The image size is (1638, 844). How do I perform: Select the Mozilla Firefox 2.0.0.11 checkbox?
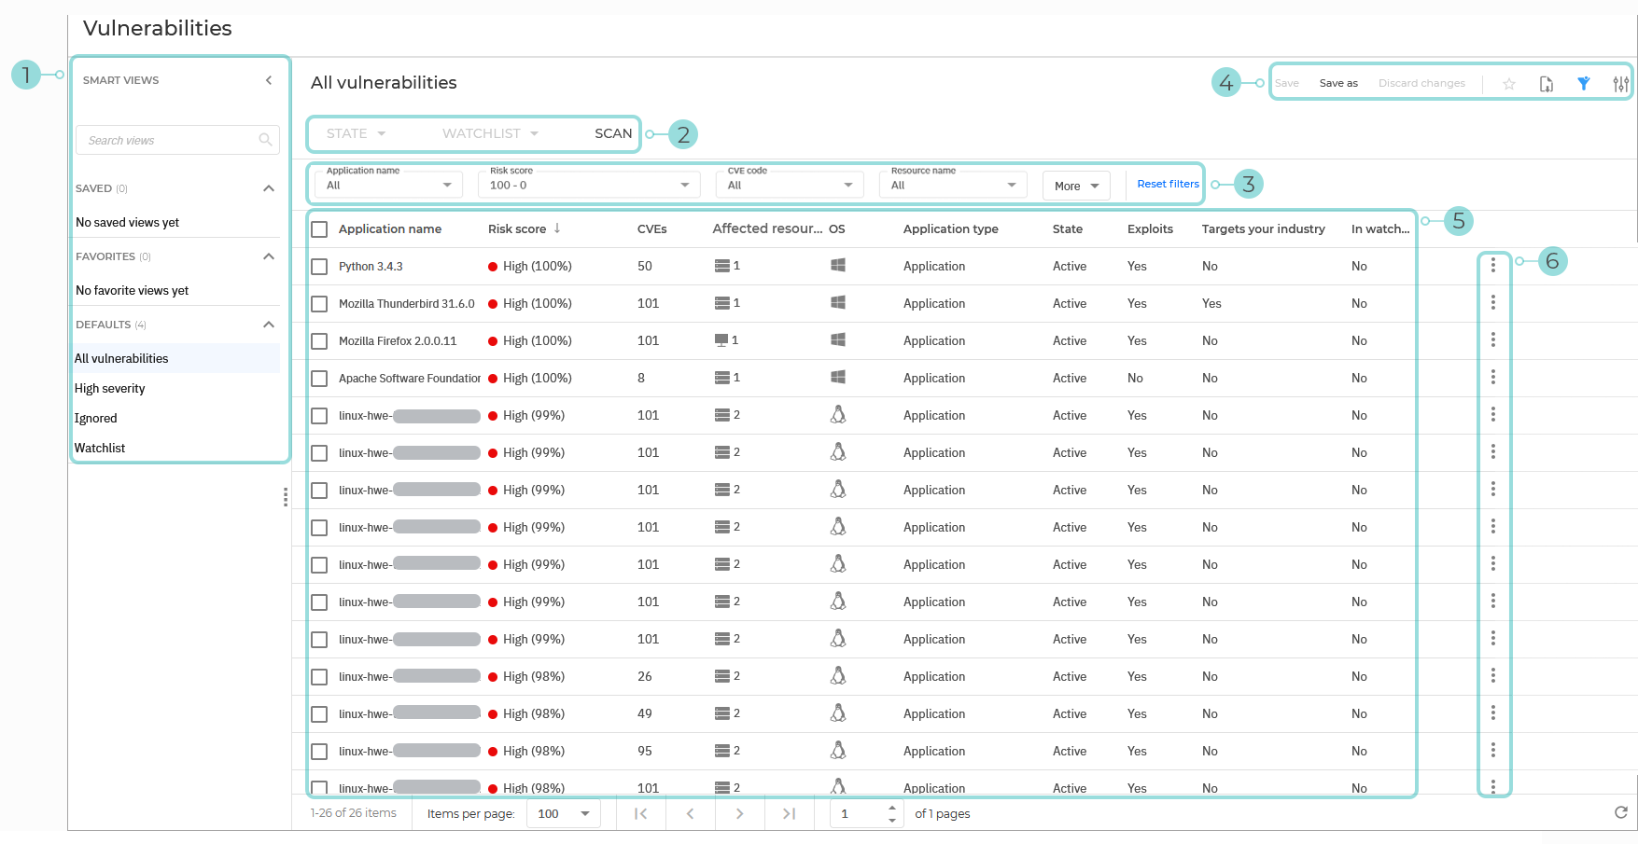point(319,341)
